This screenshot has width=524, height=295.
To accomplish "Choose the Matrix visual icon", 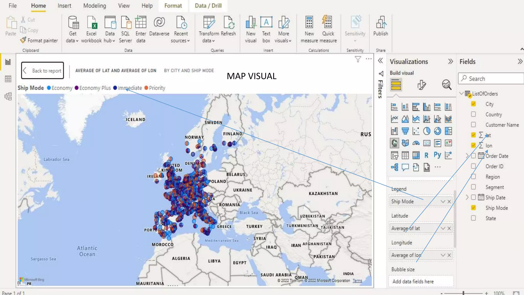I will 416,155.
